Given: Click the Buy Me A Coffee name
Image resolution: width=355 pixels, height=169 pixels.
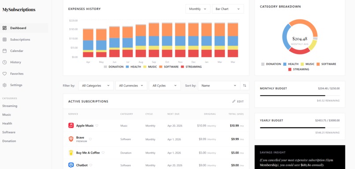Looking at the screenshot, I should tap(88, 153).
